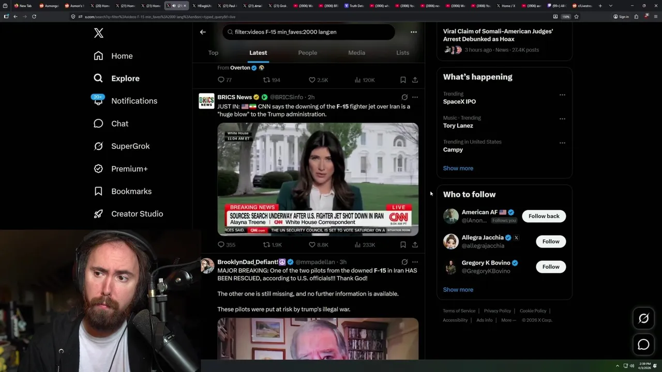
Task: Open the browser extensions icon
Action: click(x=636, y=17)
